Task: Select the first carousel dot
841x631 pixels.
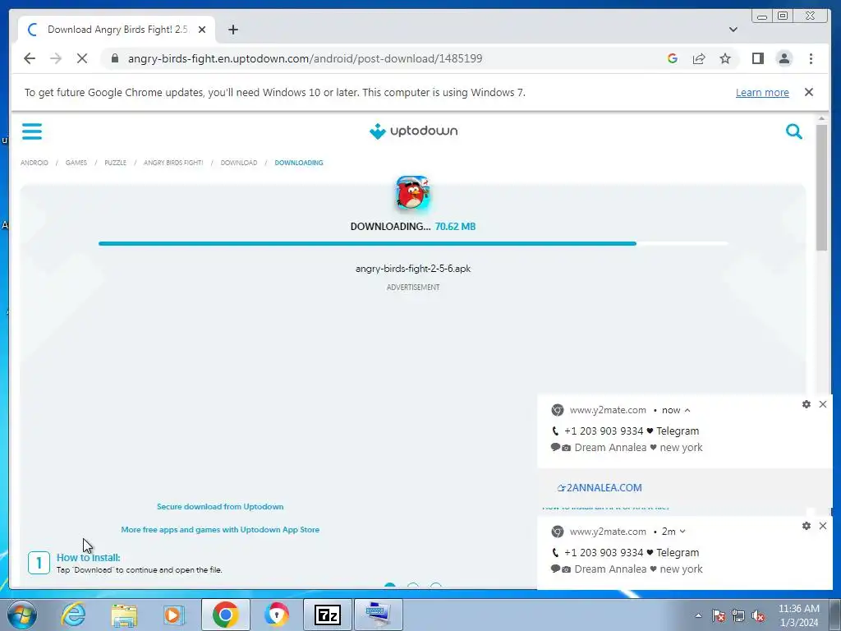Action: [x=390, y=586]
